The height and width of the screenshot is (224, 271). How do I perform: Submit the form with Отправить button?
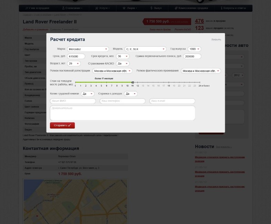pyautogui.click(x=62, y=125)
